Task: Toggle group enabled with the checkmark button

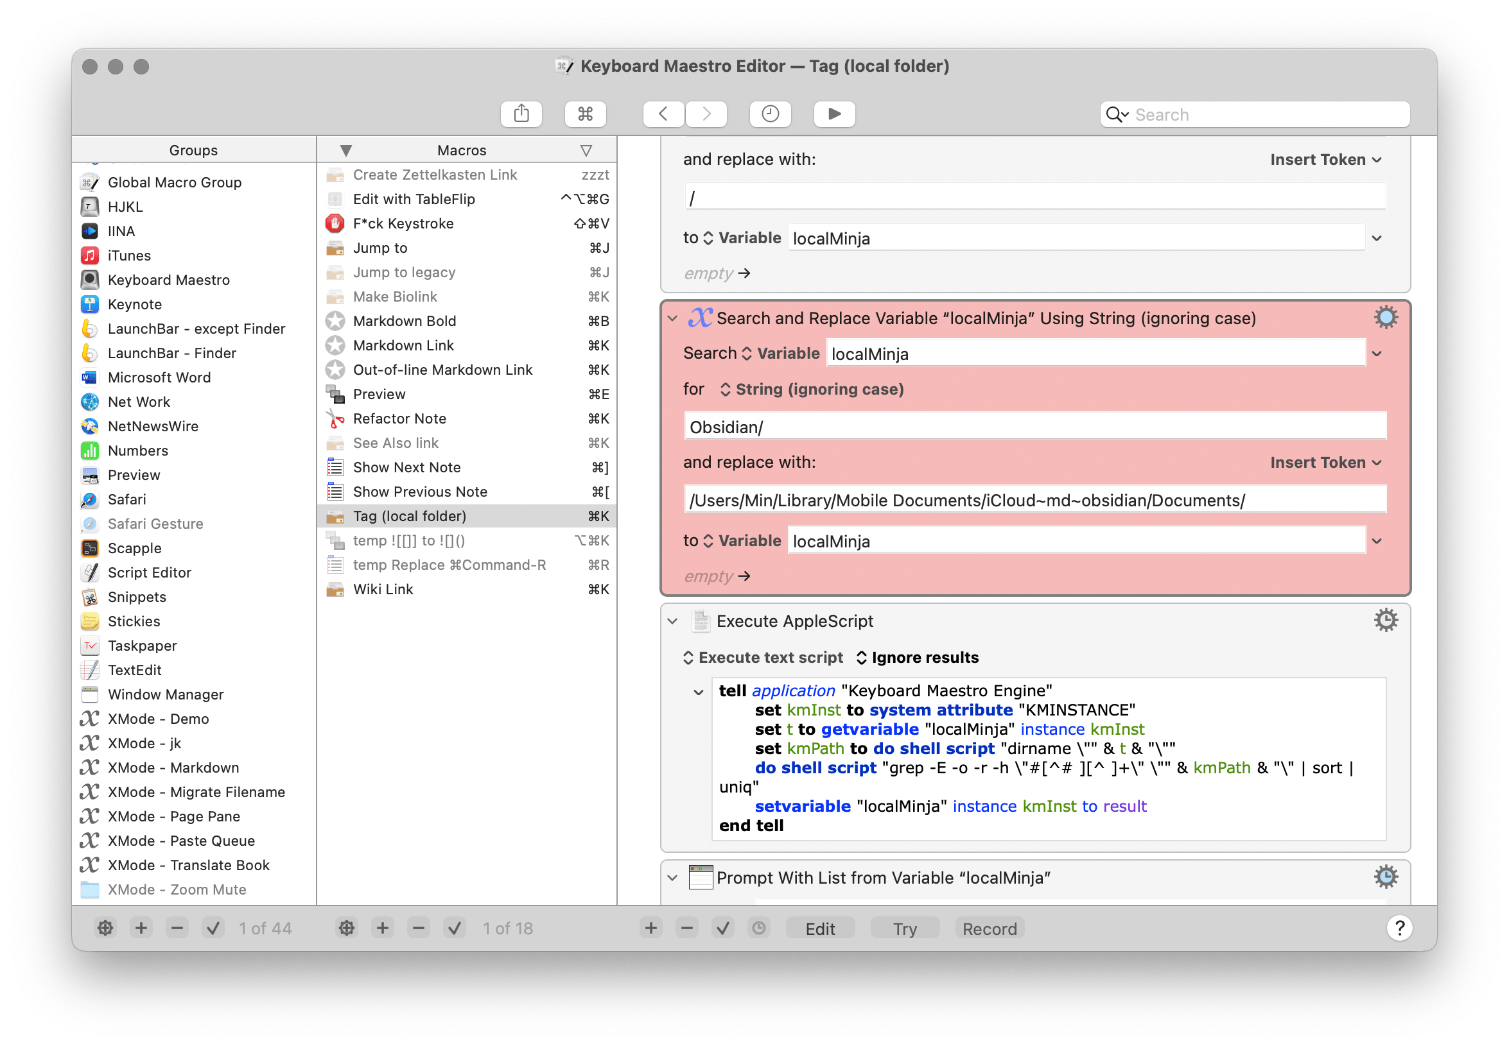Action: point(213,929)
